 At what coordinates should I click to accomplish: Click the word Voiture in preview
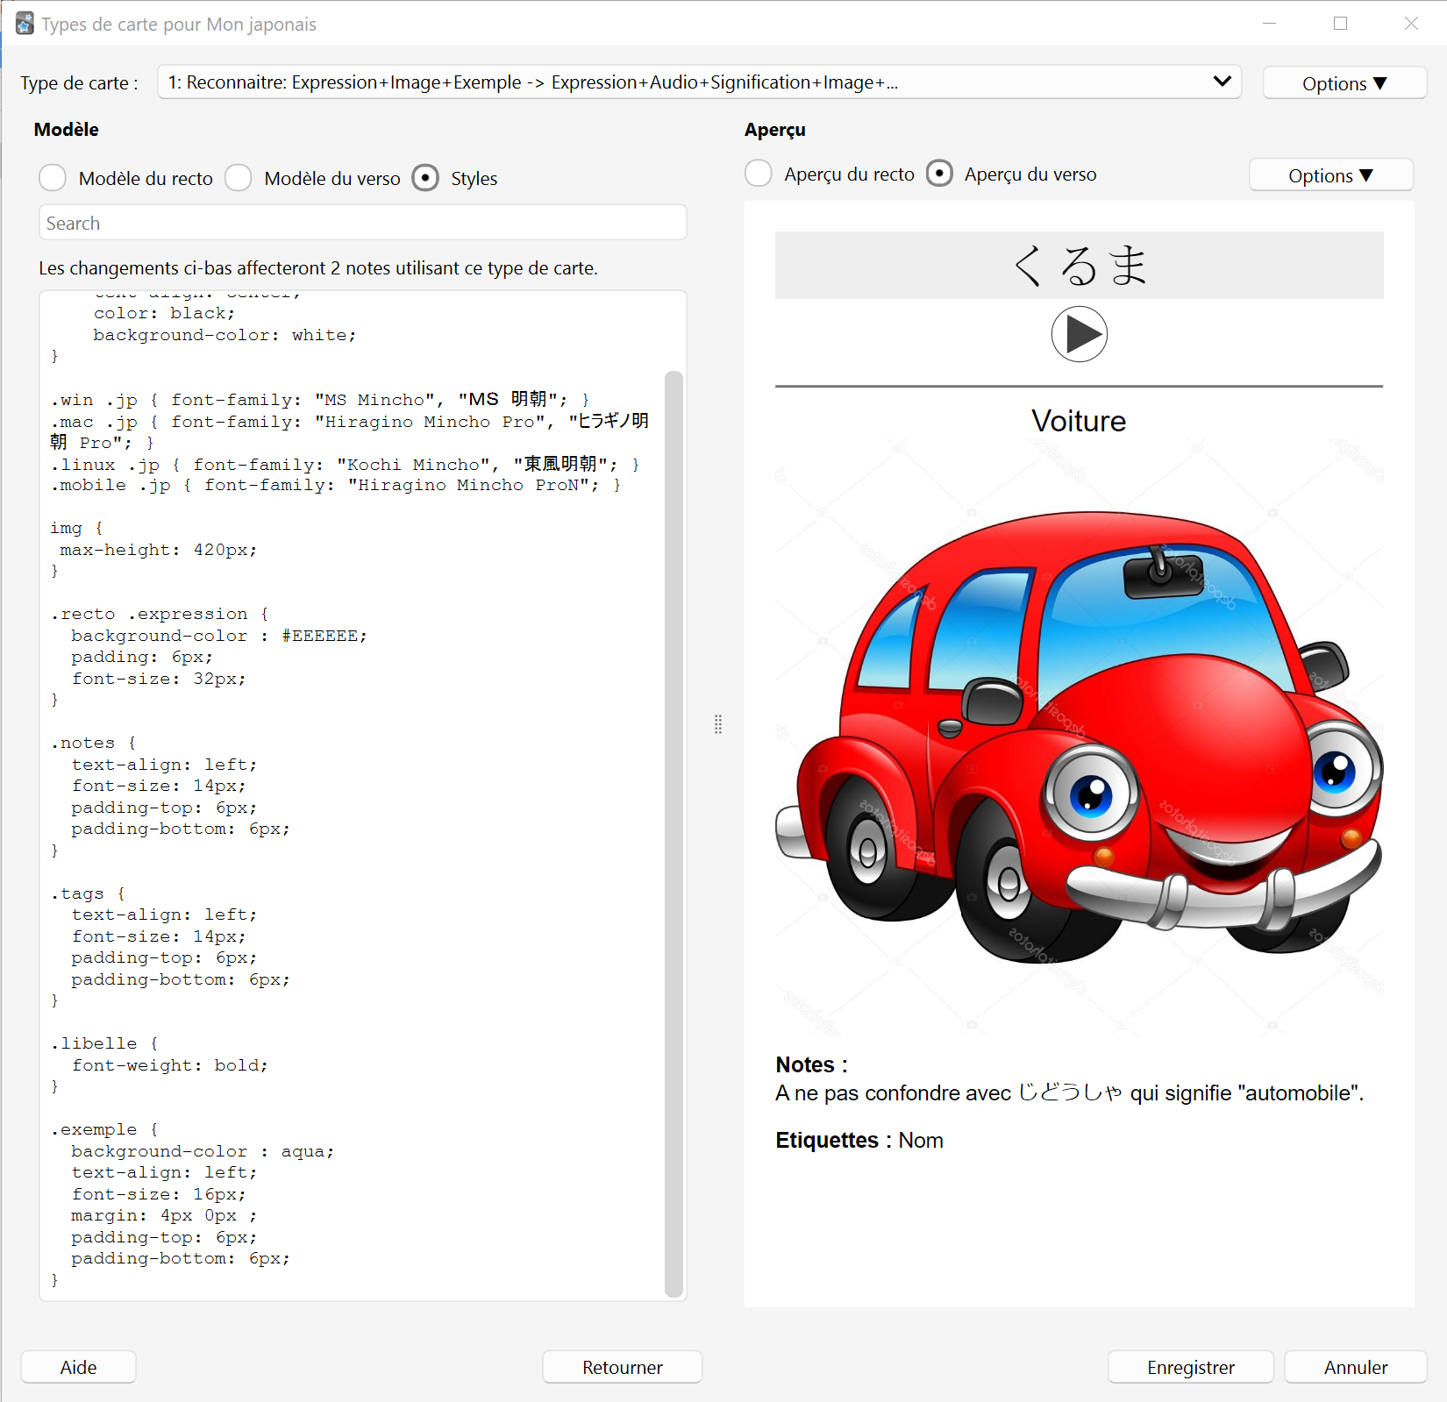click(x=1079, y=421)
